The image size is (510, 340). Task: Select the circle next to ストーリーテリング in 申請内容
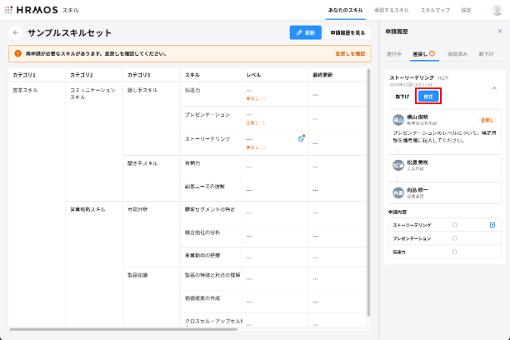pyautogui.click(x=454, y=225)
